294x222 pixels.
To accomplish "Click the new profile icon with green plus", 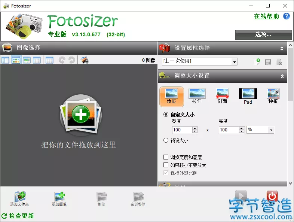I will coord(257,62).
